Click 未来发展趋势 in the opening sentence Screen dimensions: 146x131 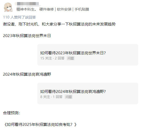[104, 24]
